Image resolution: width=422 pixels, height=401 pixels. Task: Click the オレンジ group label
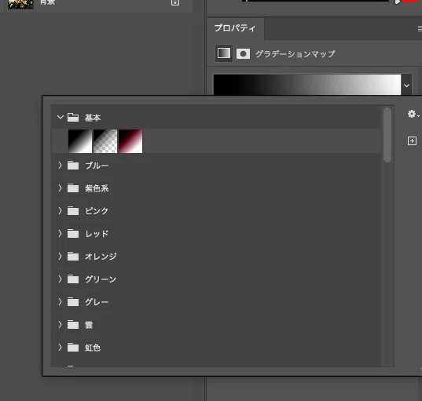(101, 257)
